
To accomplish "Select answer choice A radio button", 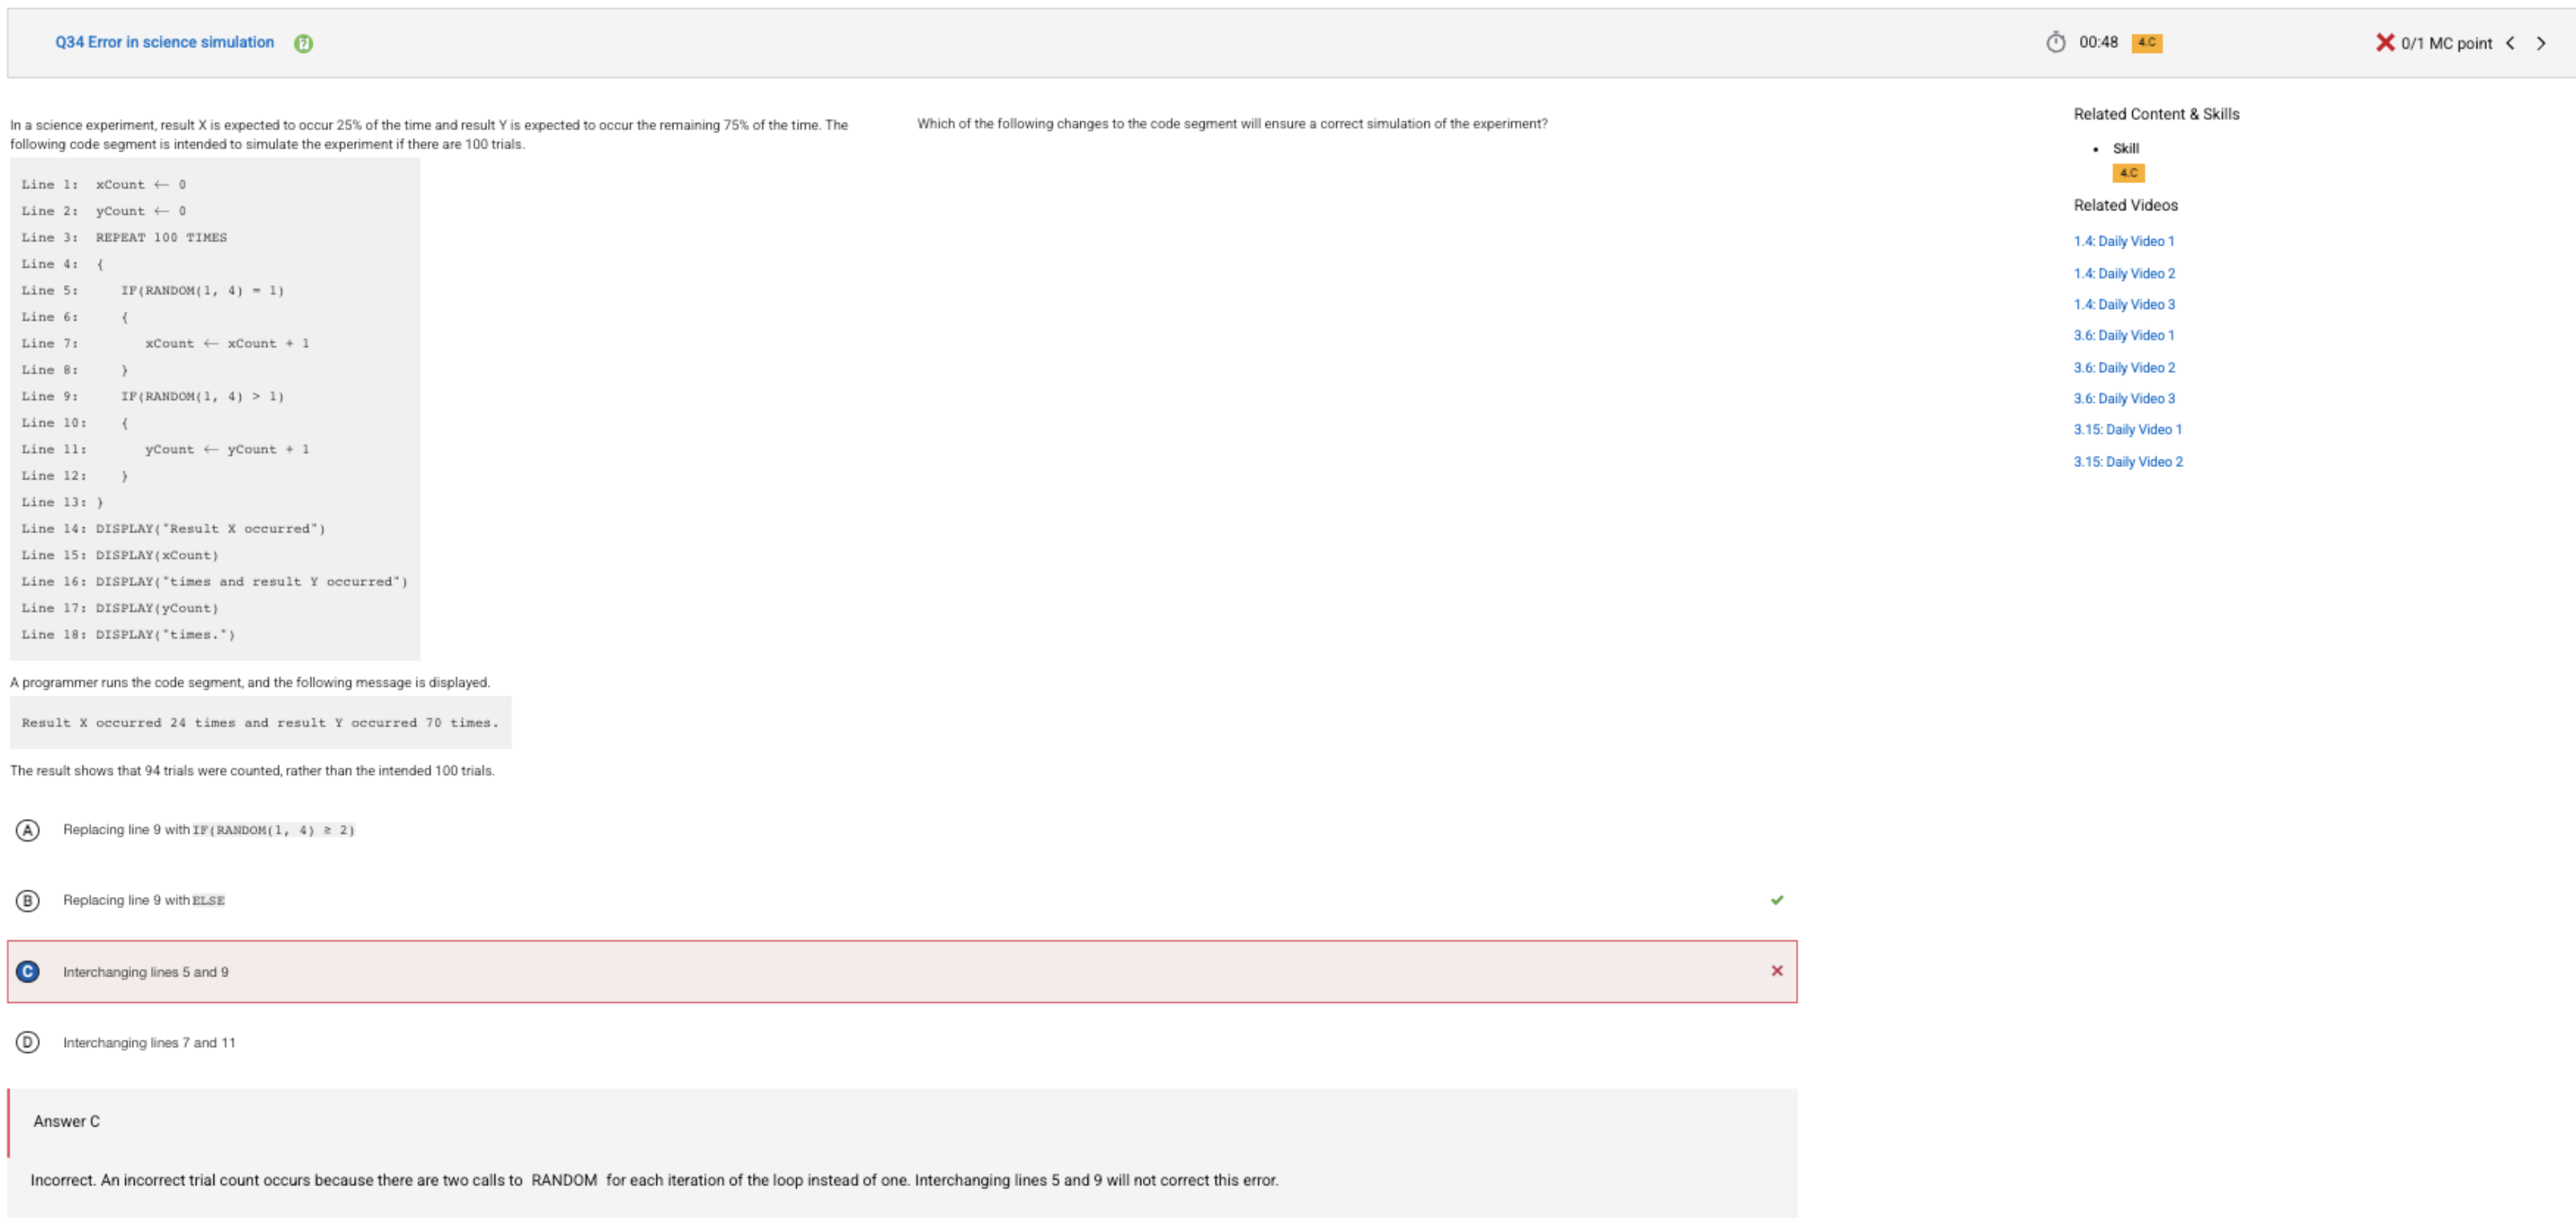I will point(28,830).
